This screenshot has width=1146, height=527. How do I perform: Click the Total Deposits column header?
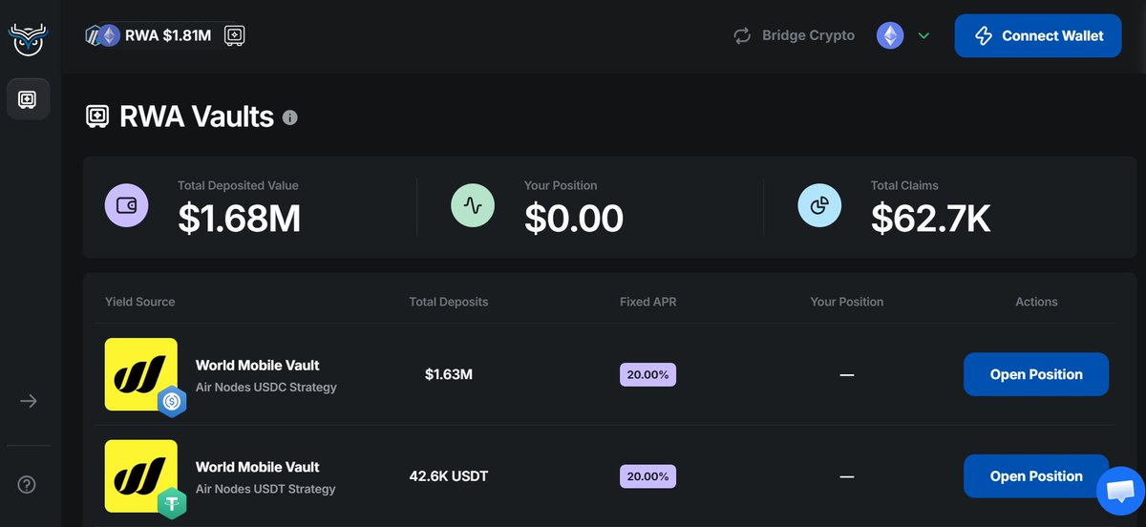pyautogui.click(x=449, y=302)
